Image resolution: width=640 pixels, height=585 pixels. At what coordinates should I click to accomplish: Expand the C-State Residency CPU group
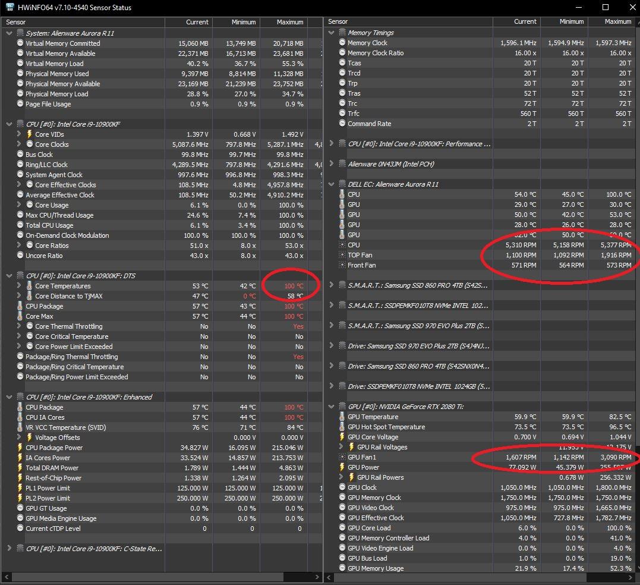[9, 549]
